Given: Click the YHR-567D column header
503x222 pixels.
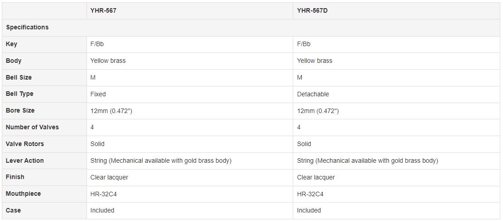Looking at the screenshot, I should (312, 10).
